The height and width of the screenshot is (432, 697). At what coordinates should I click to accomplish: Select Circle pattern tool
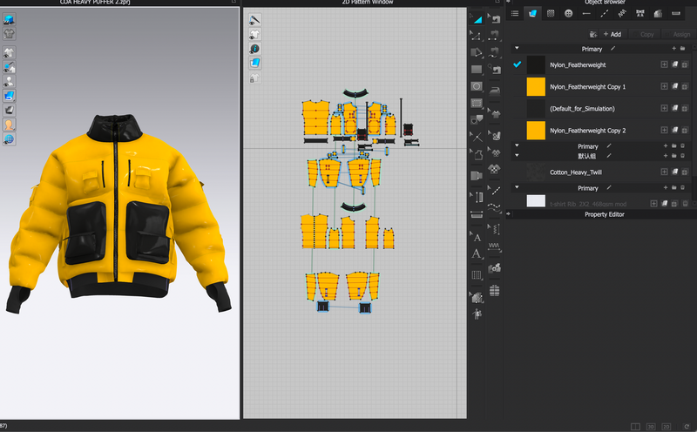476,86
